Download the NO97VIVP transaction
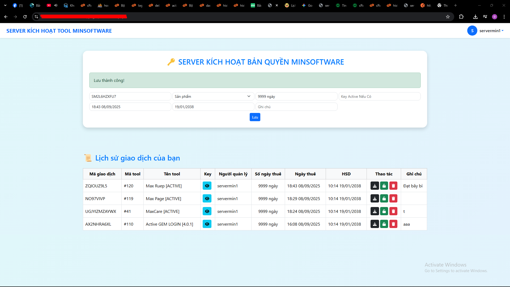Viewport: 510px width, 287px height. [375, 199]
